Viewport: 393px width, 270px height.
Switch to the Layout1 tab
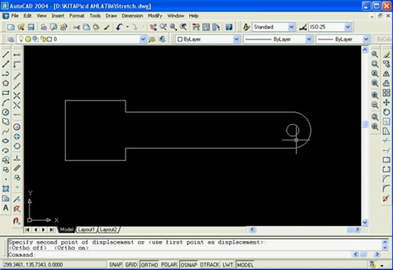pyautogui.click(x=86, y=229)
